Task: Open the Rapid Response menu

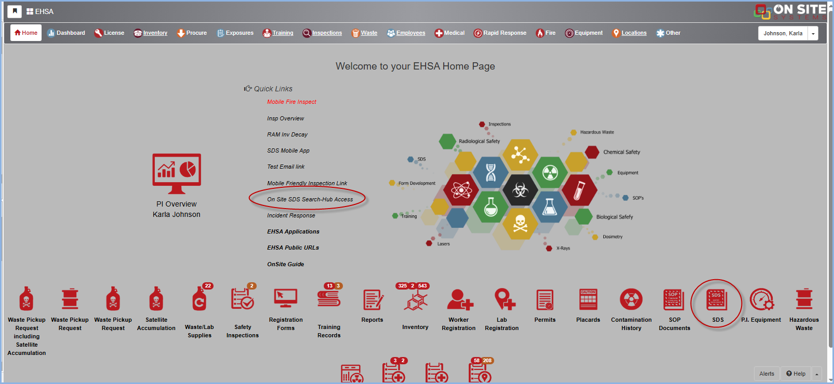Action: coord(500,33)
